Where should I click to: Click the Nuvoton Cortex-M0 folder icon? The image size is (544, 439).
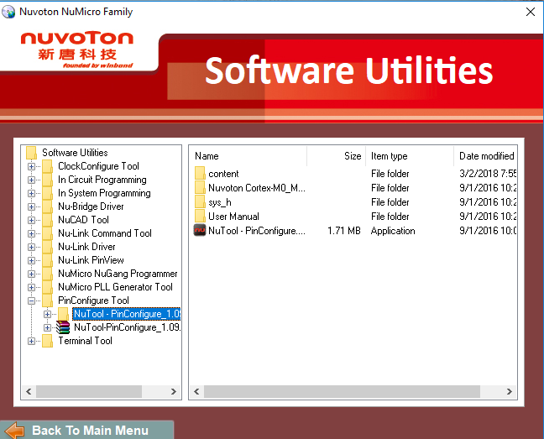click(200, 188)
